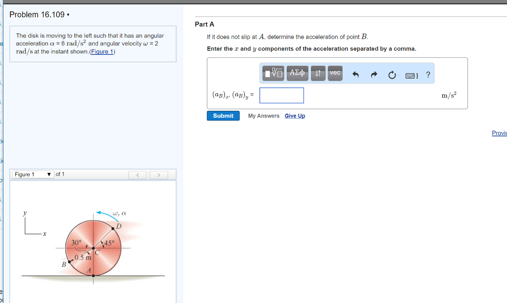Viewport: 507px width, 303px height.
Task: Click inside the acceleration answer input box
Action: click(x=281, y=95)
